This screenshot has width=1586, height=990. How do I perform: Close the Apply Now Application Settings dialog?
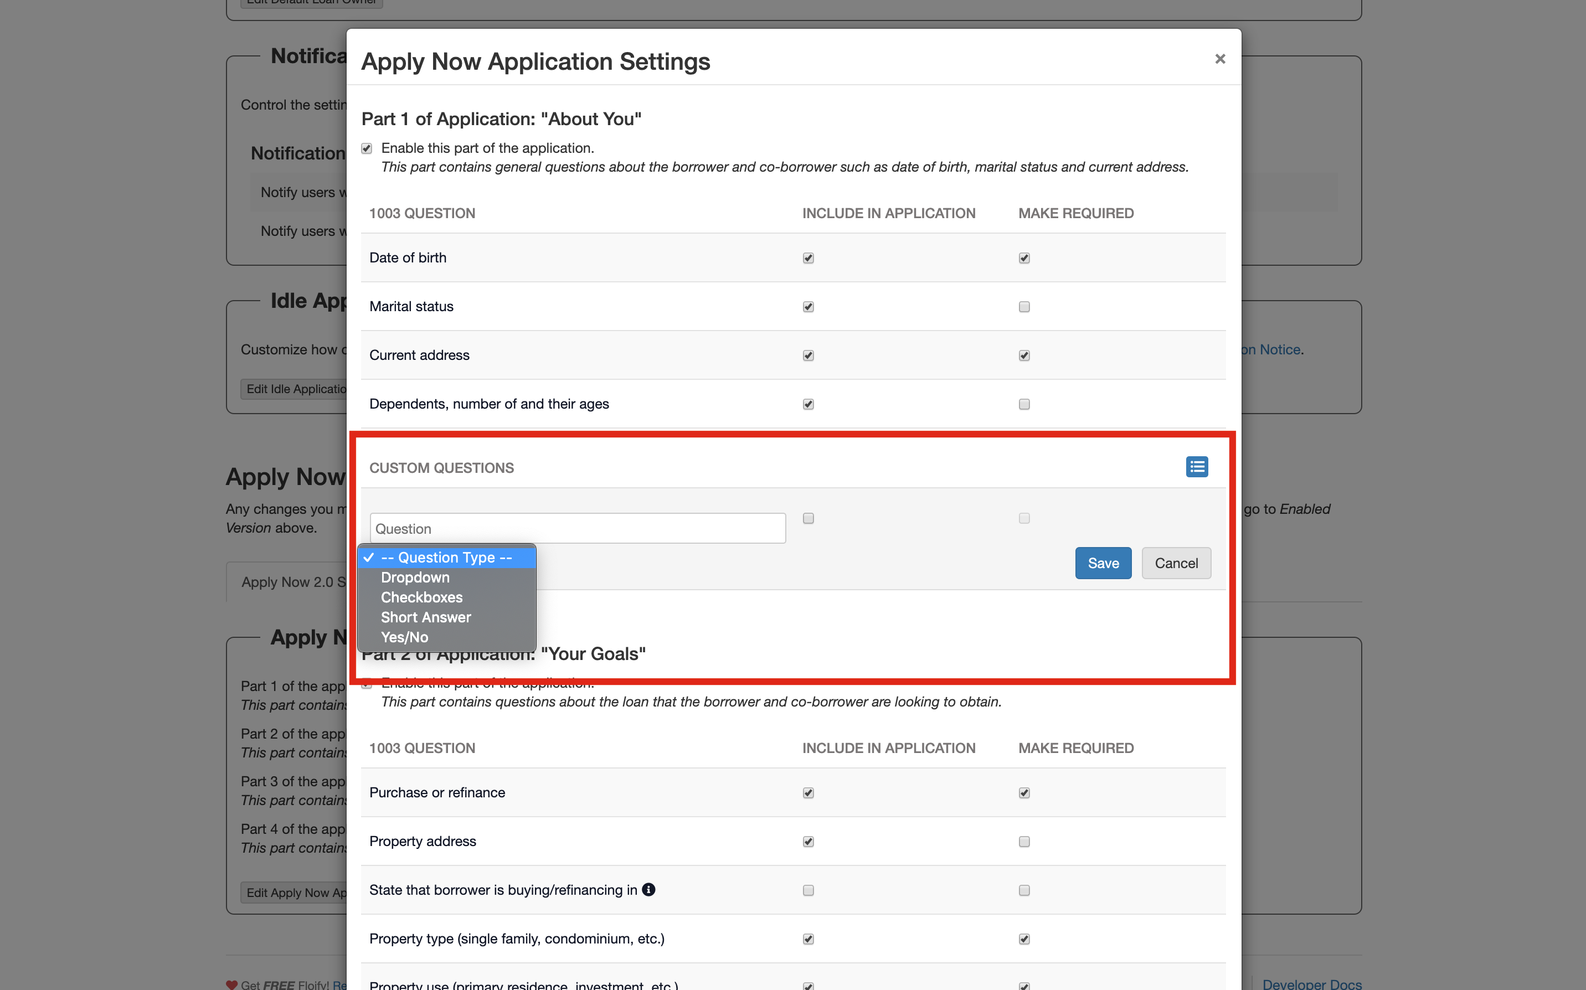1219,58
